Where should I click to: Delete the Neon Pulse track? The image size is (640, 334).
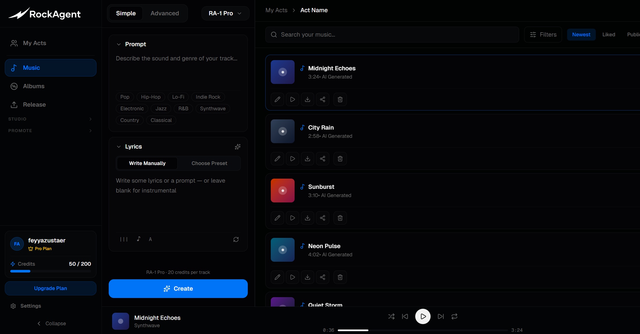click(340, 277)
